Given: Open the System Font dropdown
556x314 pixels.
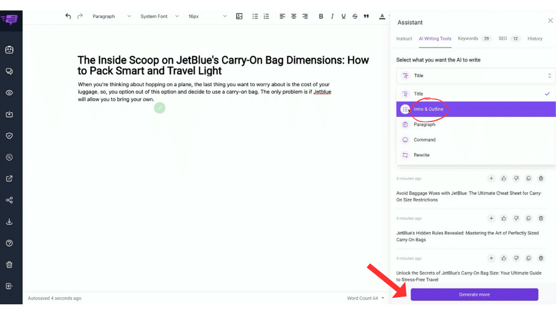Looking at the screenshot, I should point(160,16).
